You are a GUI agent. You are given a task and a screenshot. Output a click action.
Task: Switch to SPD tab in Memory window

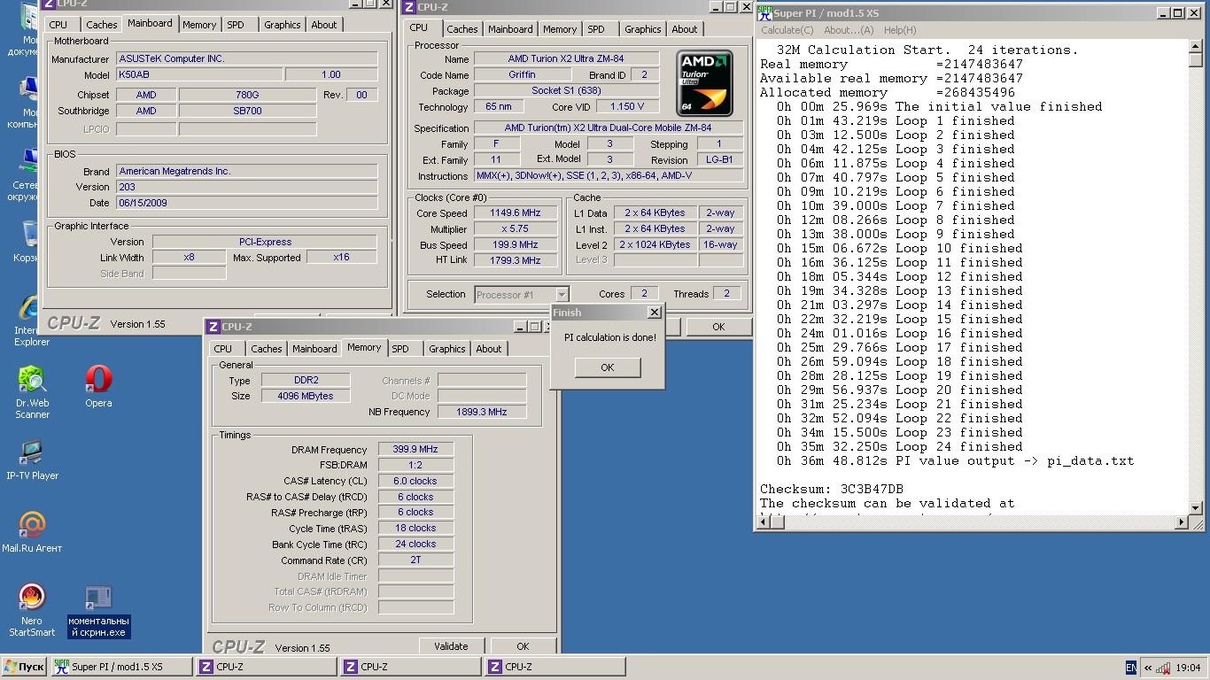(400, 349)
